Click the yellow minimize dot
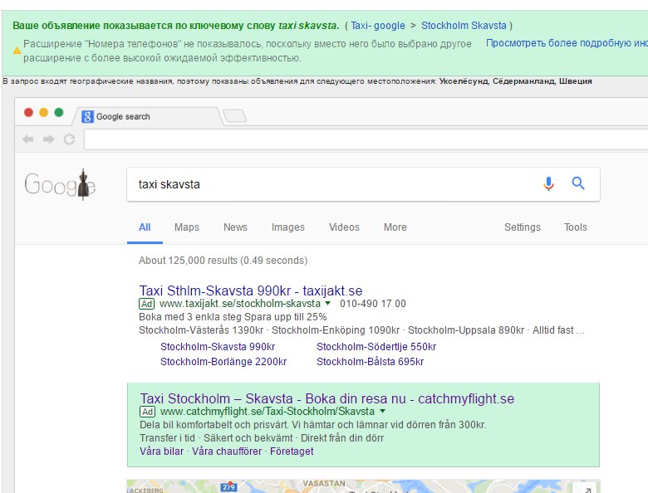The height and width of the screenshot is (493, 648). [44, 112]
